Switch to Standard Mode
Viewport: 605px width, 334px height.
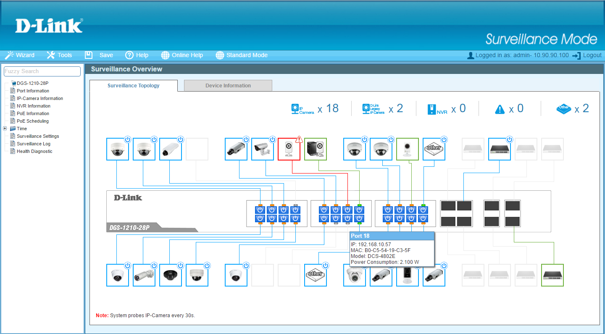coord(242,55)
